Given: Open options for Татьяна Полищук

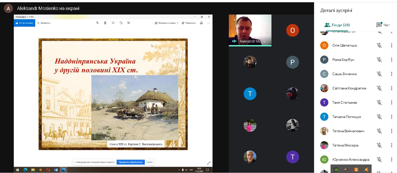Looking at the screenshot, I should 391,117.
